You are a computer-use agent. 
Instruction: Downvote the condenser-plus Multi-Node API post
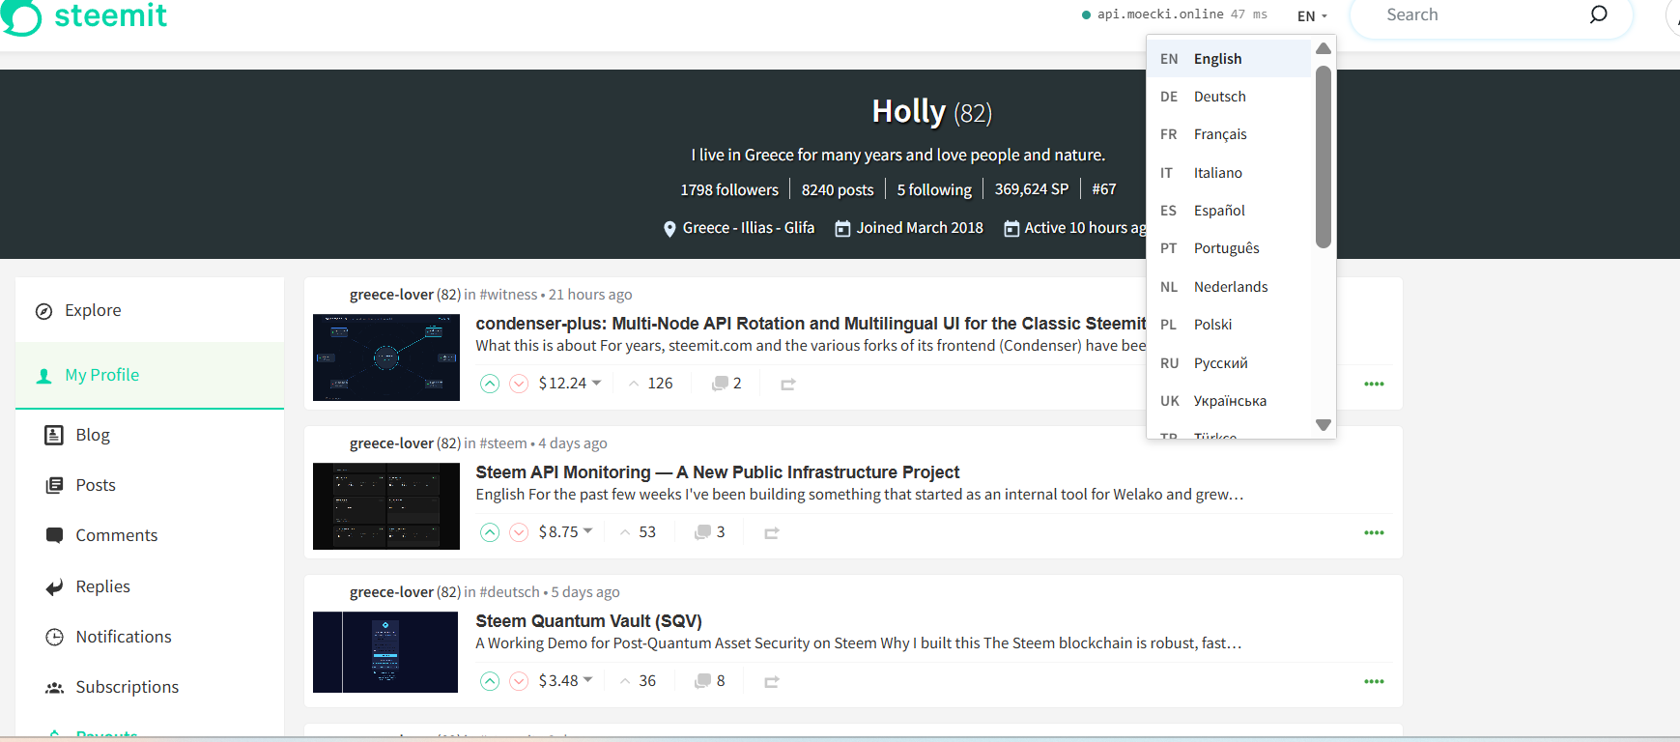point(519,384)
